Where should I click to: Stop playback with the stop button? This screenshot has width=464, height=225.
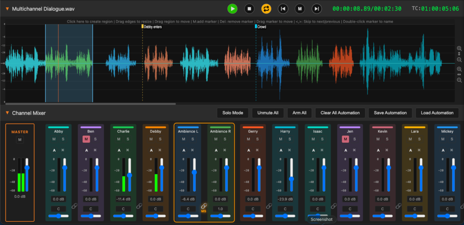250,9
